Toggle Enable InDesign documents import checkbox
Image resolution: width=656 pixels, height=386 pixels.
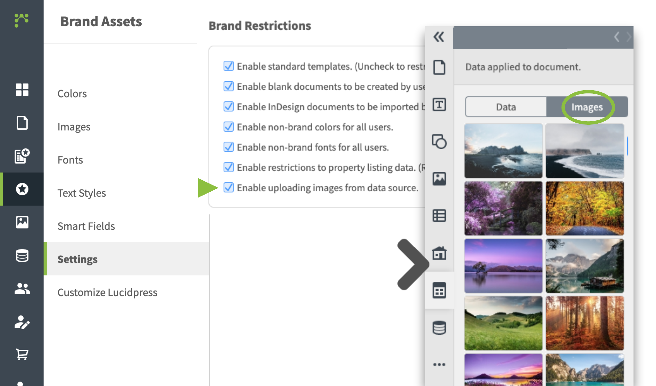tap(228, 106)
